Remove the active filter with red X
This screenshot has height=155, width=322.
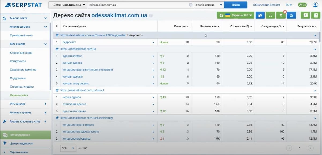point(285,12)
